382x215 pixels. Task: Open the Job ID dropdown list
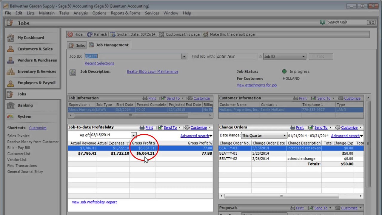pos(184,56)
